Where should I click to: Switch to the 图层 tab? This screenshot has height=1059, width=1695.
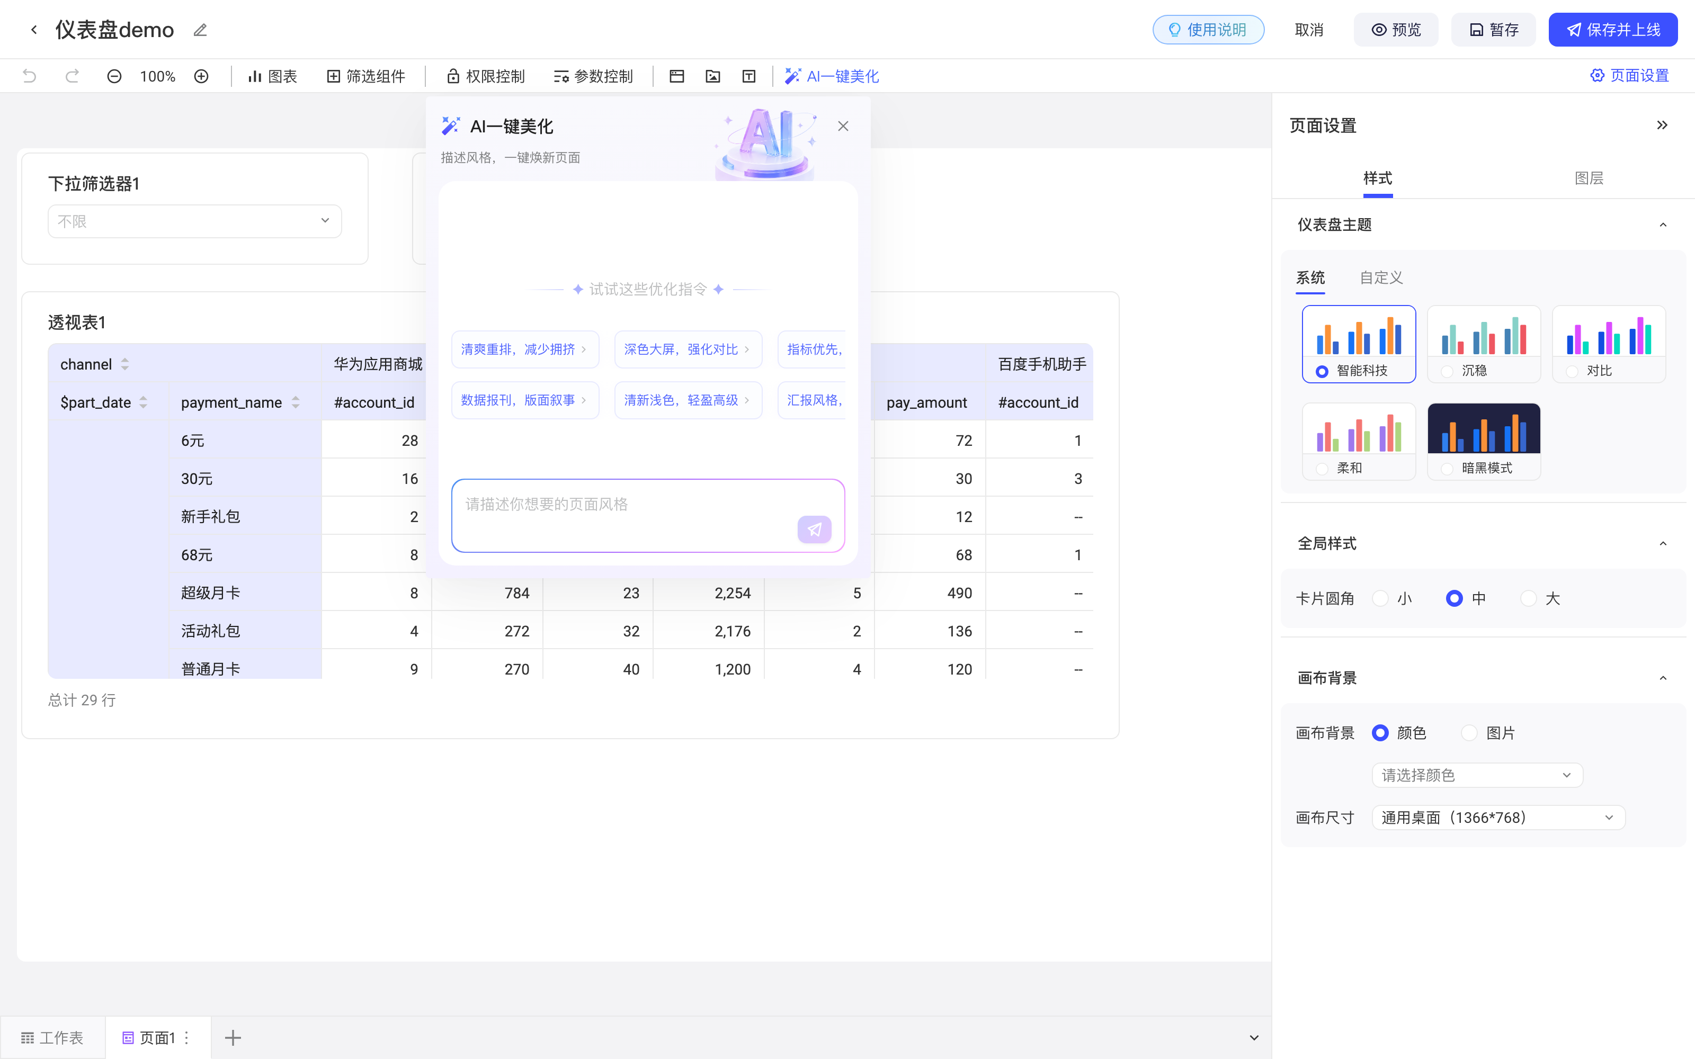(x=1589, y=178)
